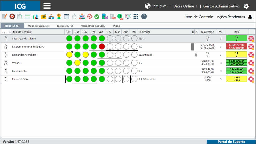256x144 pixels.
Task: Select the red Jan status for Faturamento total Unidades
Action: tap(102, 47)
